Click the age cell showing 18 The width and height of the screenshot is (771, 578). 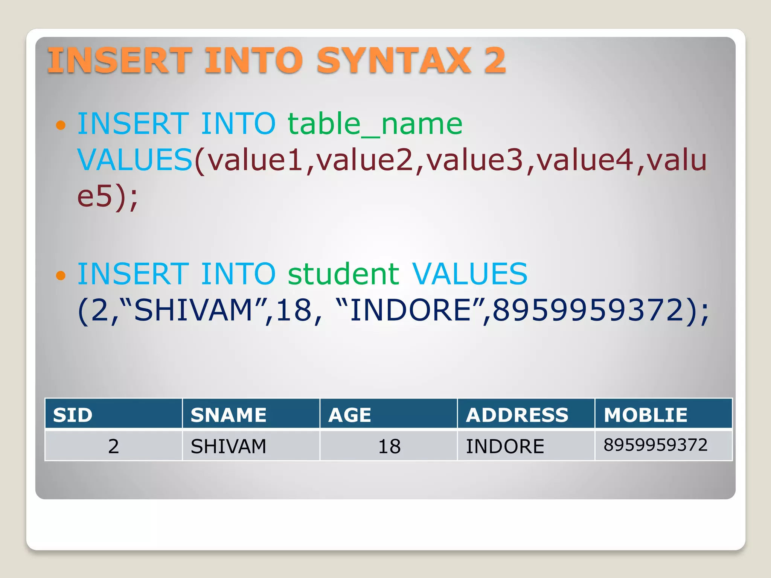click(389, 446)
